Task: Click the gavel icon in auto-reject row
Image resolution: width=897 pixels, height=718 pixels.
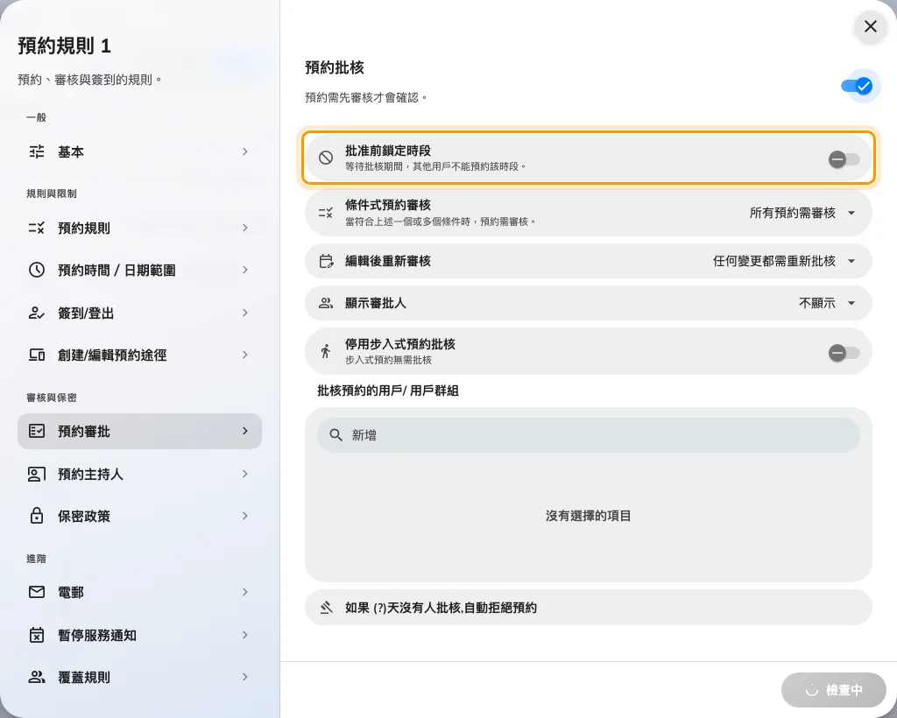Action: tap(326, 608)
